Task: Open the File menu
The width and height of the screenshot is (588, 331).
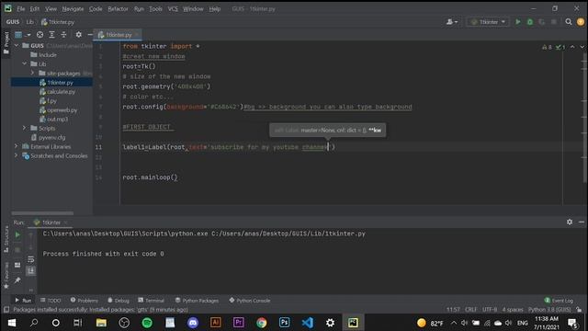Action: point(20,8)
